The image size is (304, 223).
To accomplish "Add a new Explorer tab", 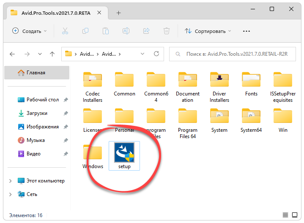I will [x=118, y=13].
